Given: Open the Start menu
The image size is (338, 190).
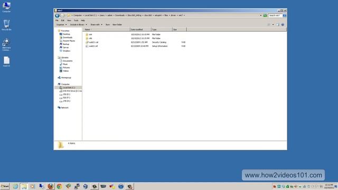Looking at the screenshot, I should coord(5,186).
